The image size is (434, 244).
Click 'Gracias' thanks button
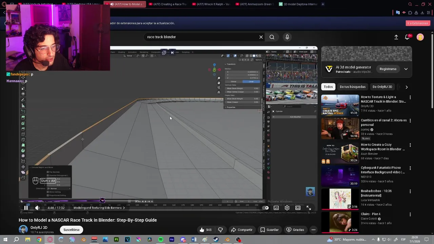coord(295,230)
